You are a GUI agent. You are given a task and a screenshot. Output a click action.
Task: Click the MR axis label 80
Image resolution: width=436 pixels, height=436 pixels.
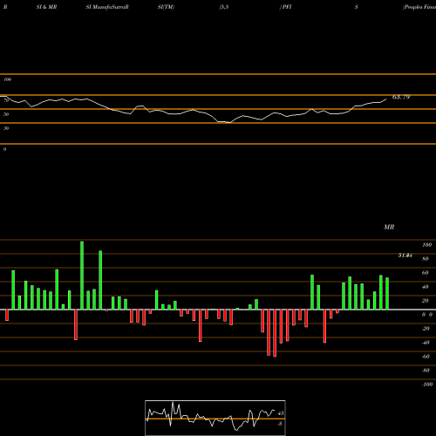tap(426, 259)
